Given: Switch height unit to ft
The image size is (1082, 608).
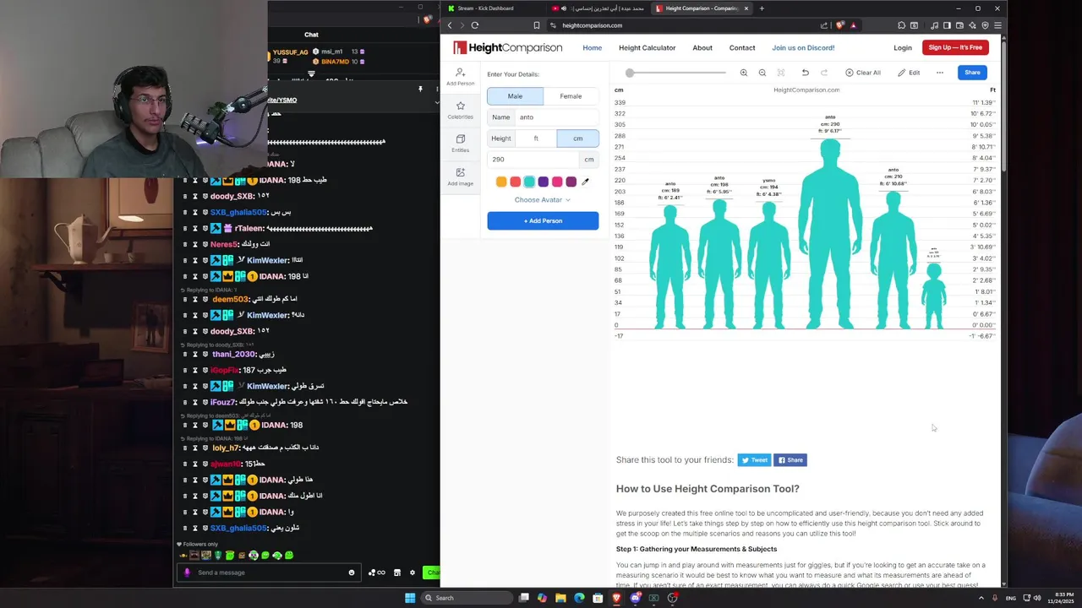Looking at the screenshot, I should (x=536, y=138).
